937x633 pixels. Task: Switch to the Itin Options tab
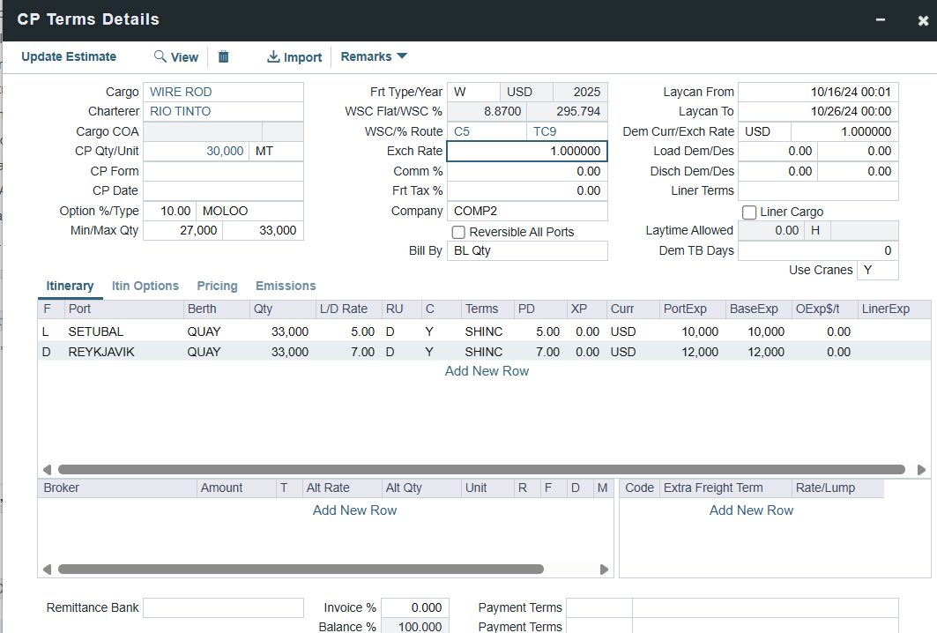(145, 286)
